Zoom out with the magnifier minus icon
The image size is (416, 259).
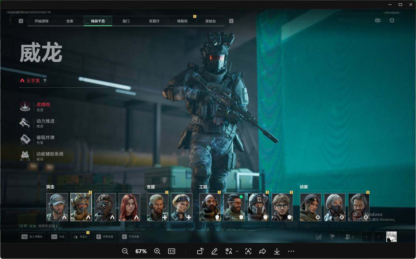(x=125, y=251)
